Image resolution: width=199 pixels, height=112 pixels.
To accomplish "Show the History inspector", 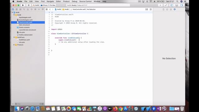I will [167, 9].
